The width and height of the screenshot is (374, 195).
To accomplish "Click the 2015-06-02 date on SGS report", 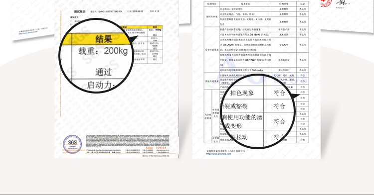I will (138, 11).
